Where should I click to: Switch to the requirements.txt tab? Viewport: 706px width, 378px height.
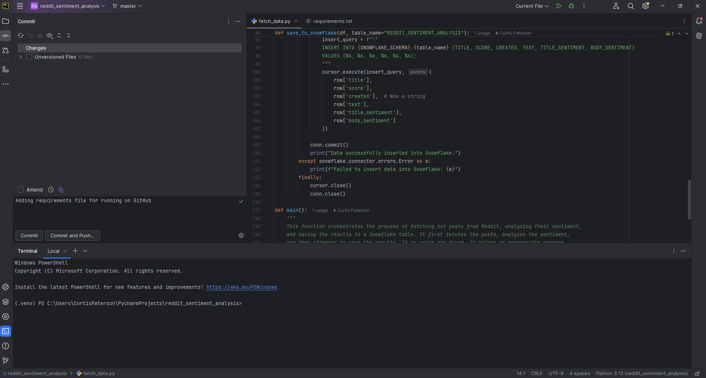pos(332,21)
